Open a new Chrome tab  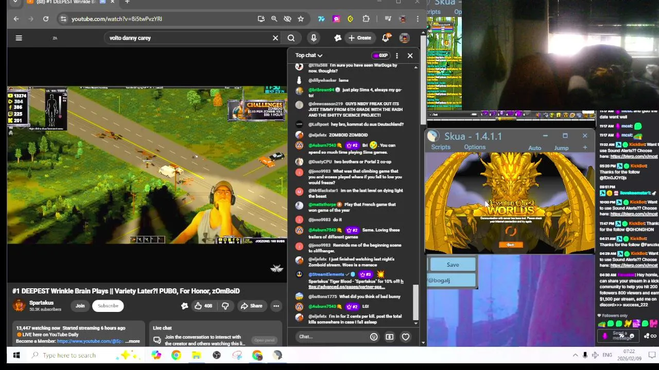pos(127,2)
